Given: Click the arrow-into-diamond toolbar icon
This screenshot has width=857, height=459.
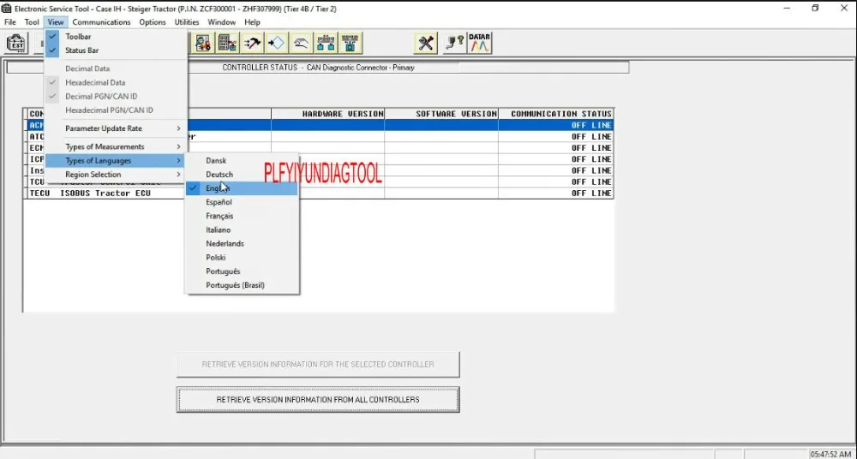Looking at the screenshot, I should click(277, 43).
